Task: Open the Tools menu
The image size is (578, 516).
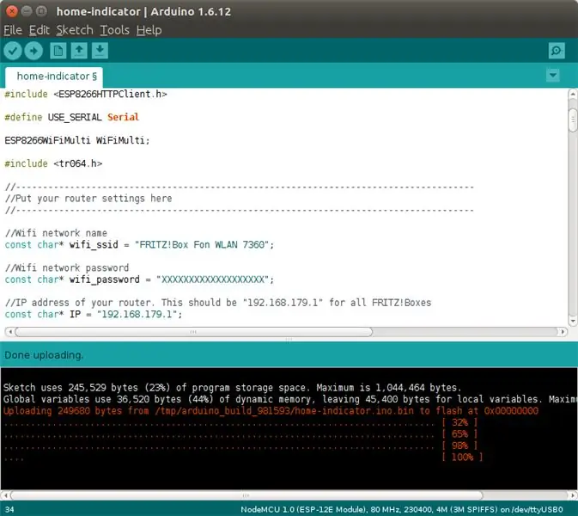Action: pyautogui.click(x=114, y=30)
